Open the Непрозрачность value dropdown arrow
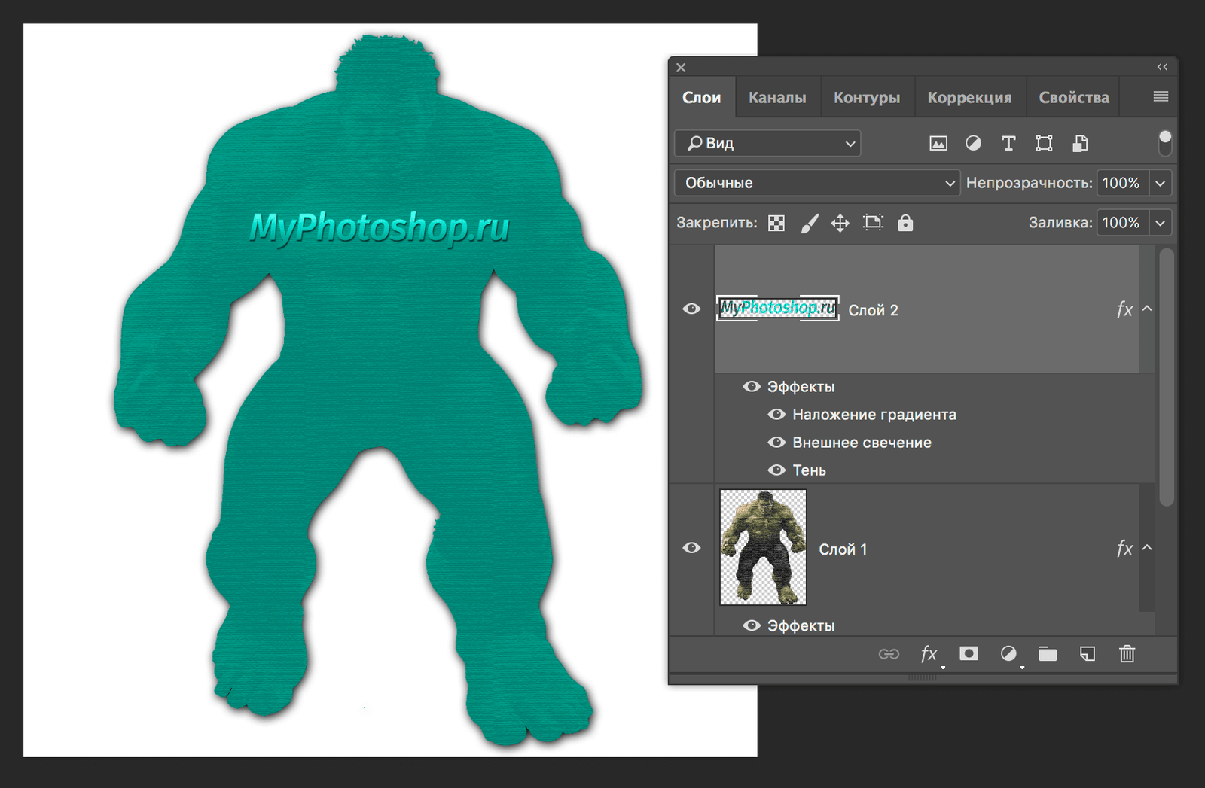The width and height of the screenshot is (1205, 788). [1161, 183]
